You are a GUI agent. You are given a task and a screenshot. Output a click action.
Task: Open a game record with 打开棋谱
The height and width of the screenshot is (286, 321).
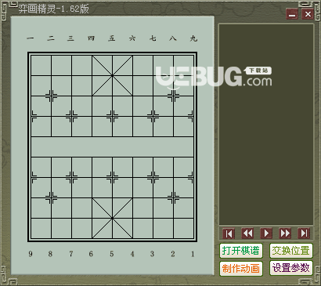[x=241, y=251]
